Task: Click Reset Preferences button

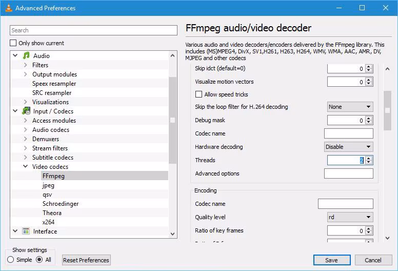Action: coord(86,260)
